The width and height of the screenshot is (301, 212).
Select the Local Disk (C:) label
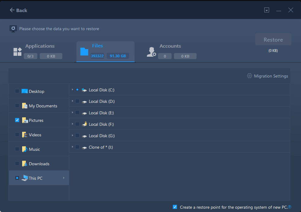[101, 90]
